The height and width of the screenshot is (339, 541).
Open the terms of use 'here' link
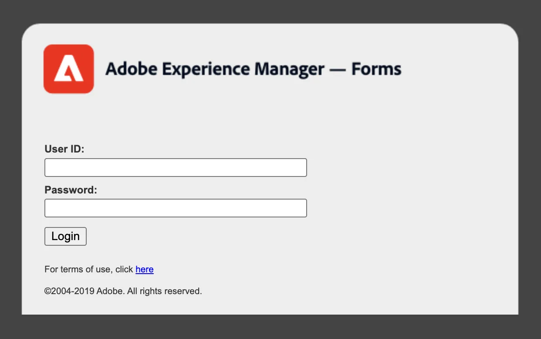point(144,269)
